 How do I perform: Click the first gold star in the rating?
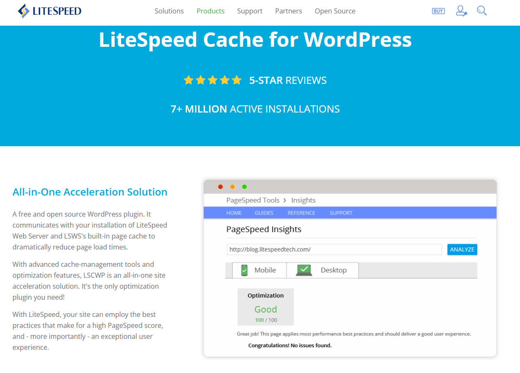click(188, 80)
